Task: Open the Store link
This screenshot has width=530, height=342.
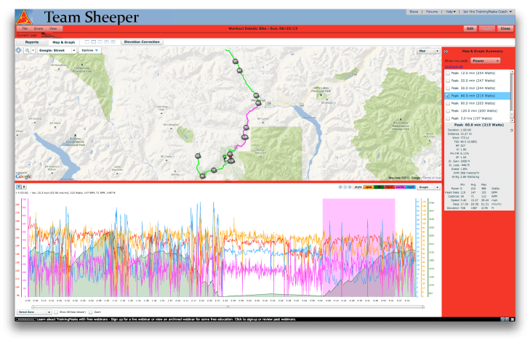Action: [x=414, y=12]
